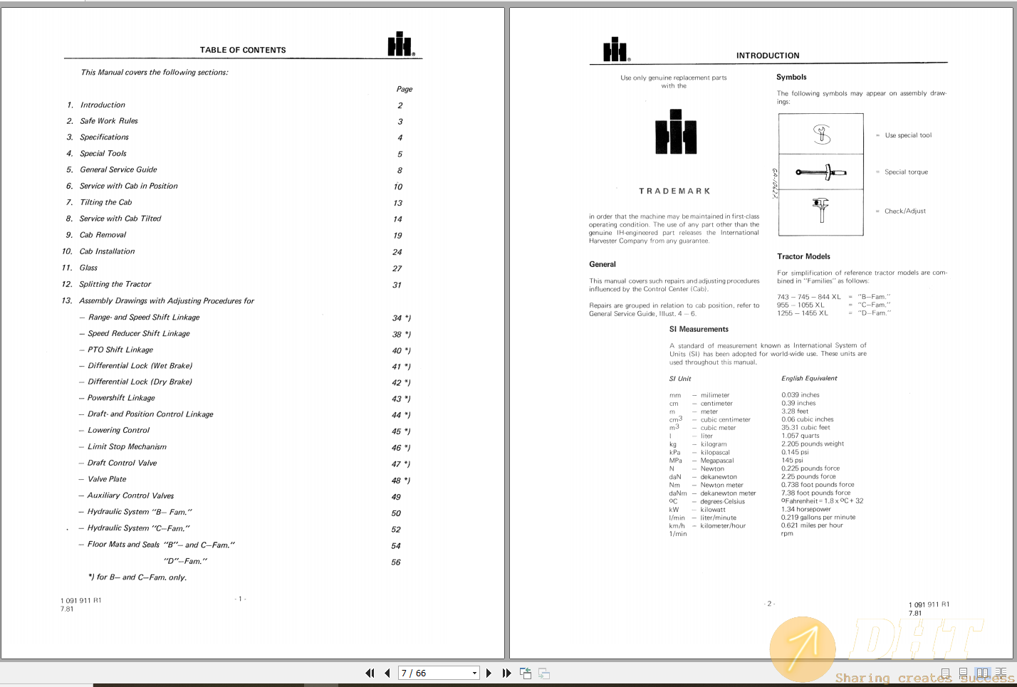Jump to the last page
1017x687 pixels.
click(x=506, y=673)
